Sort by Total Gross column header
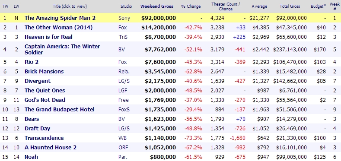 (290, 6)
